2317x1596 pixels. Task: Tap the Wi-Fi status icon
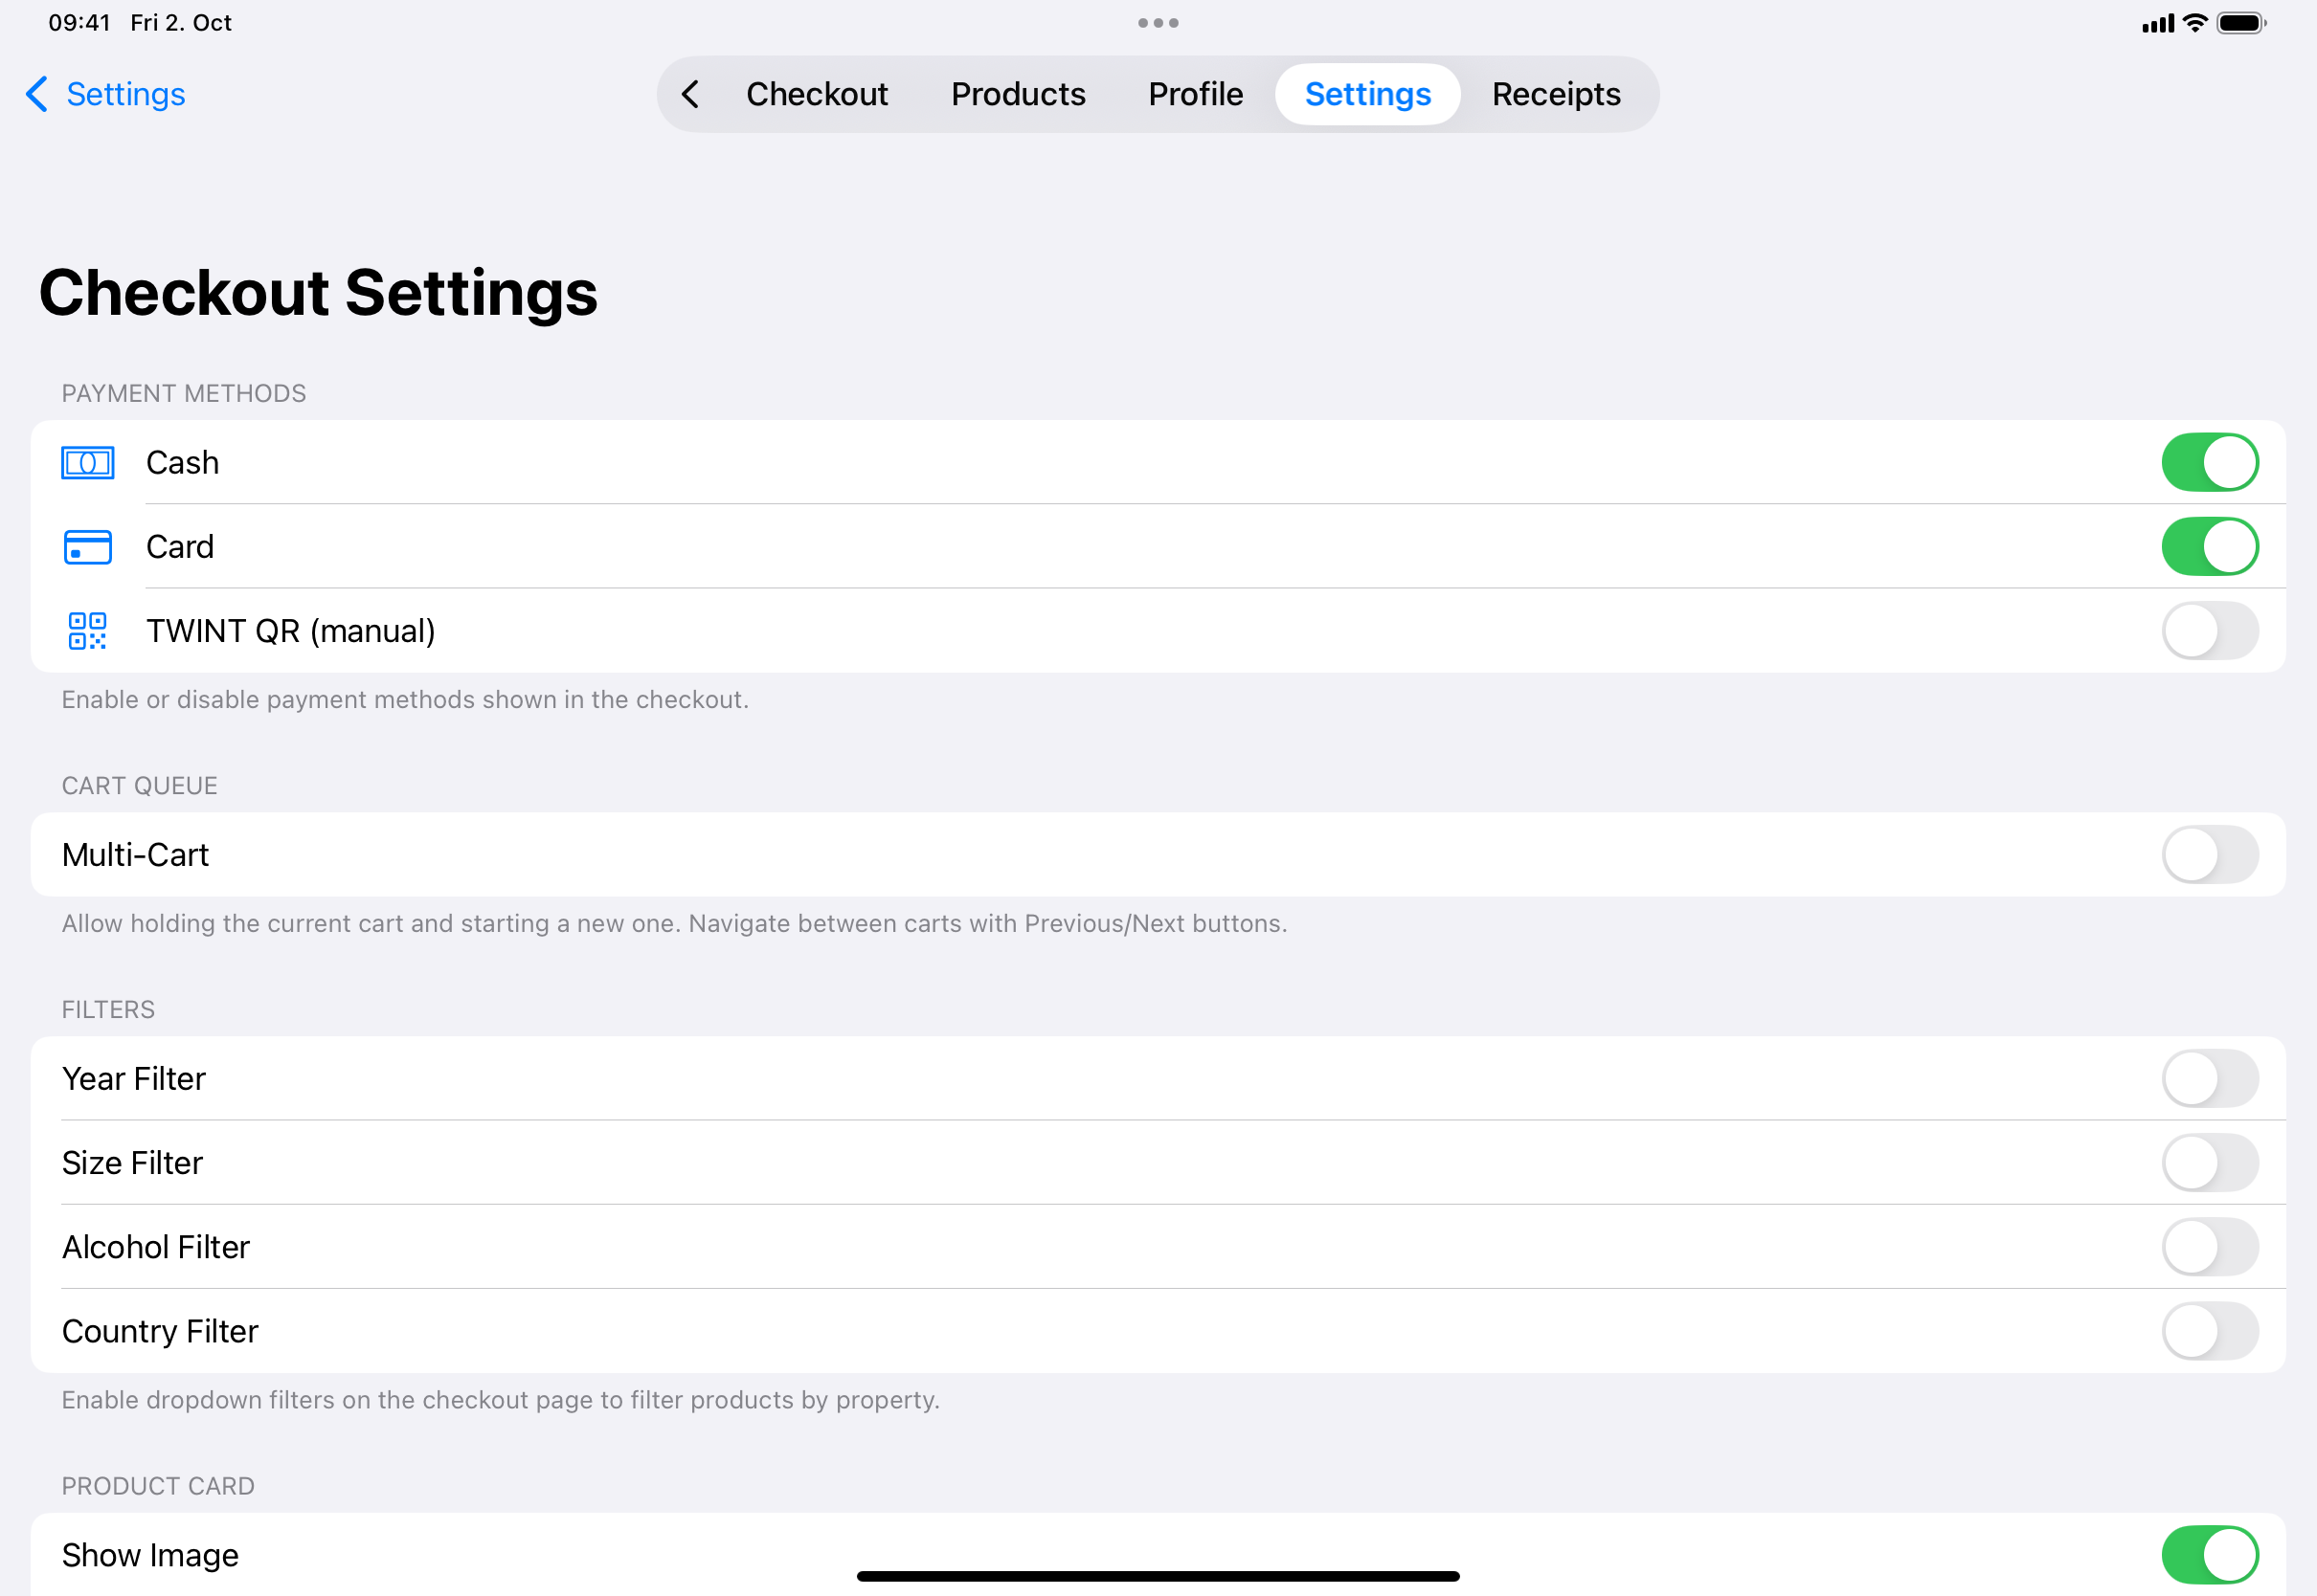pos(2193,23)
